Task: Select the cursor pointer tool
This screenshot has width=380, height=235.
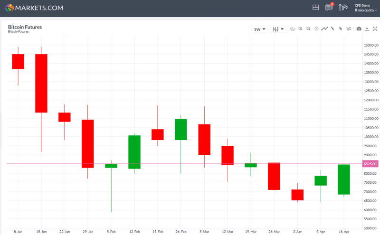Action: [x=341, y=29]
